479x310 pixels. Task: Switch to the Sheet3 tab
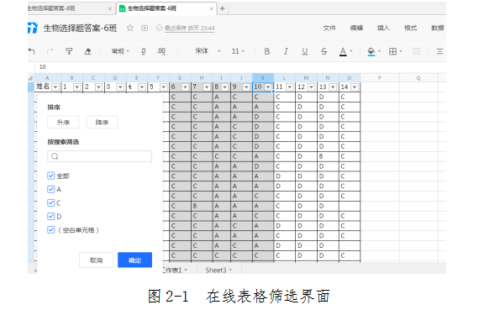pos(218,270)
